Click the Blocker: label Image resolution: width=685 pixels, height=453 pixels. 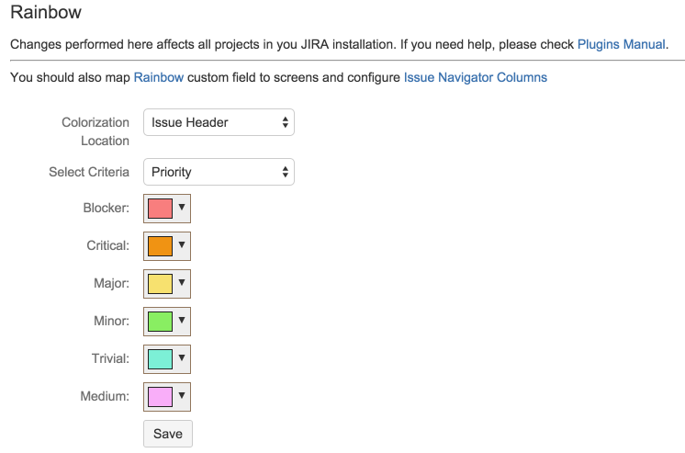(107, 208)
